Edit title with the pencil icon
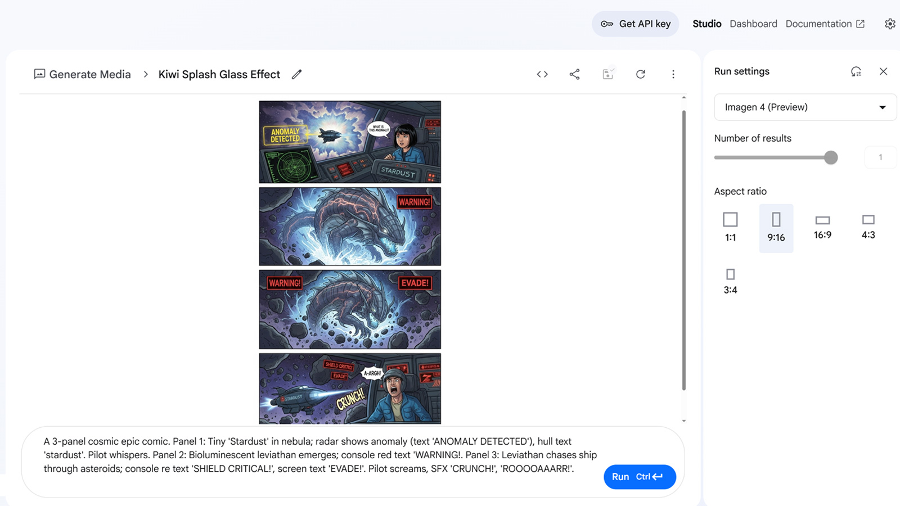The width and height of the screenshot is (900, 506). [296, 74]
